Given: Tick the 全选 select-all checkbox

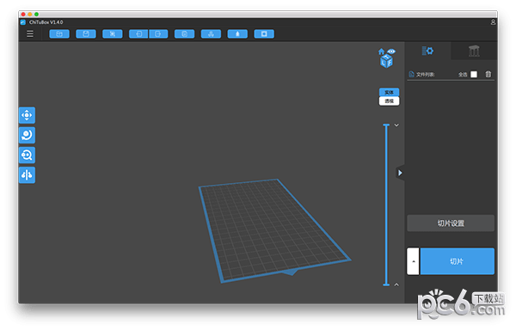Looking at the screenshot, I should point(474,74).
